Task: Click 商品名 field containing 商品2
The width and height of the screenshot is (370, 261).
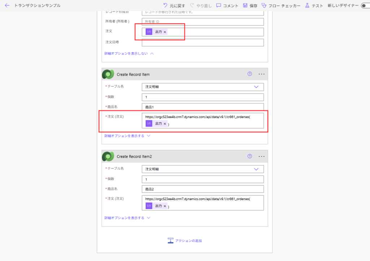Action: coord(202,189)
